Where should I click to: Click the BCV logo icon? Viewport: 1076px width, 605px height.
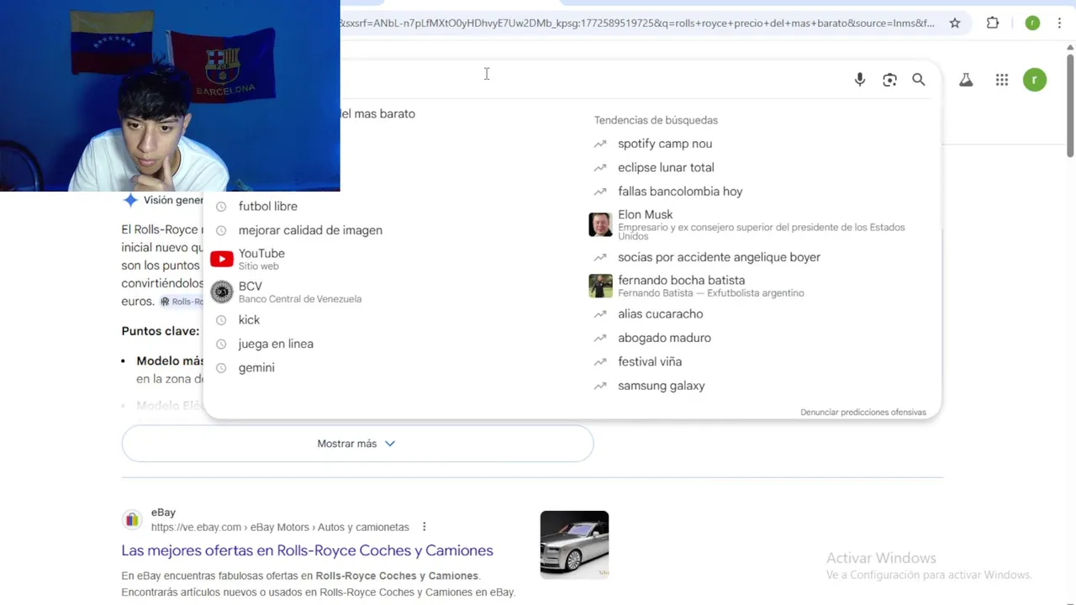(222, 292)
